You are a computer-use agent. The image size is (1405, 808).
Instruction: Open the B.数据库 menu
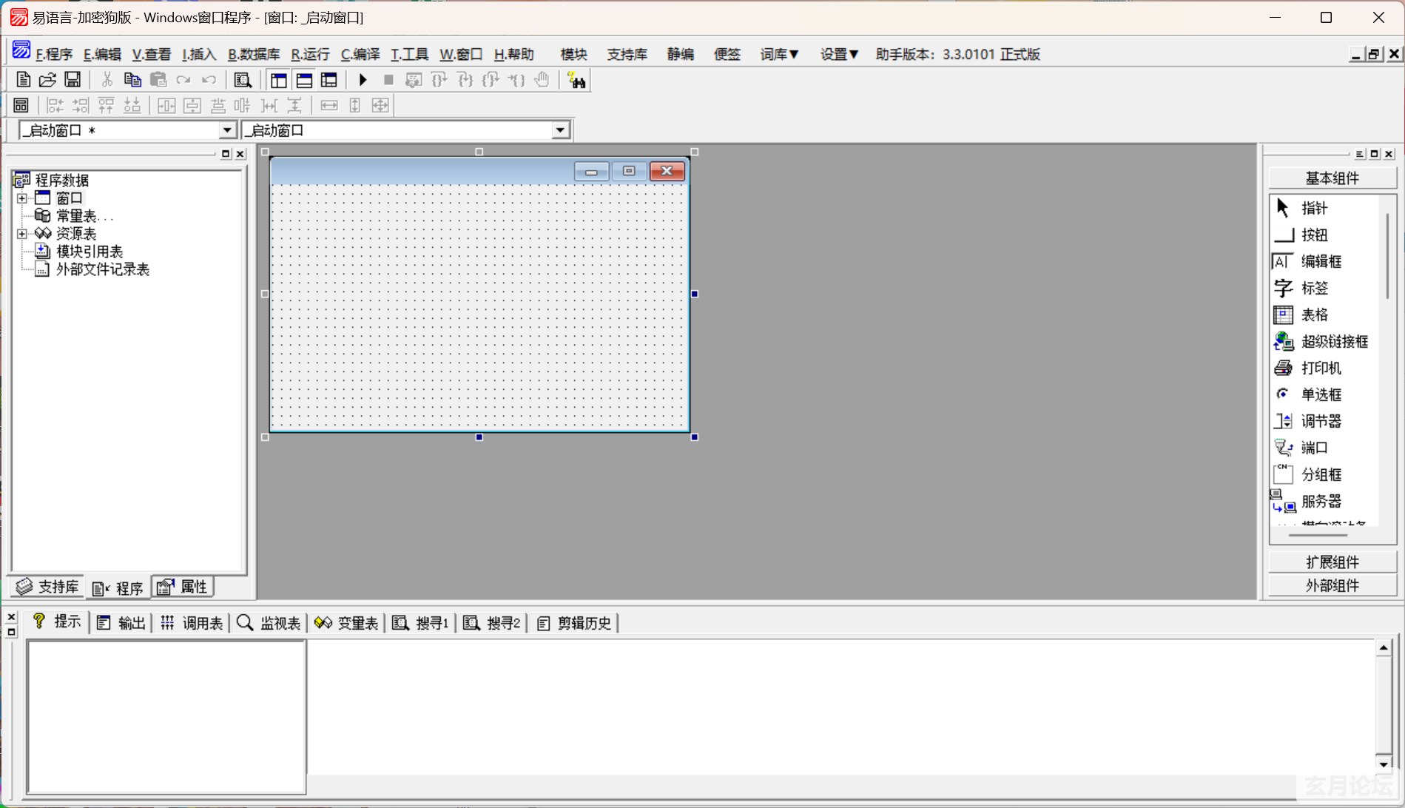click(x=254, y=54)
